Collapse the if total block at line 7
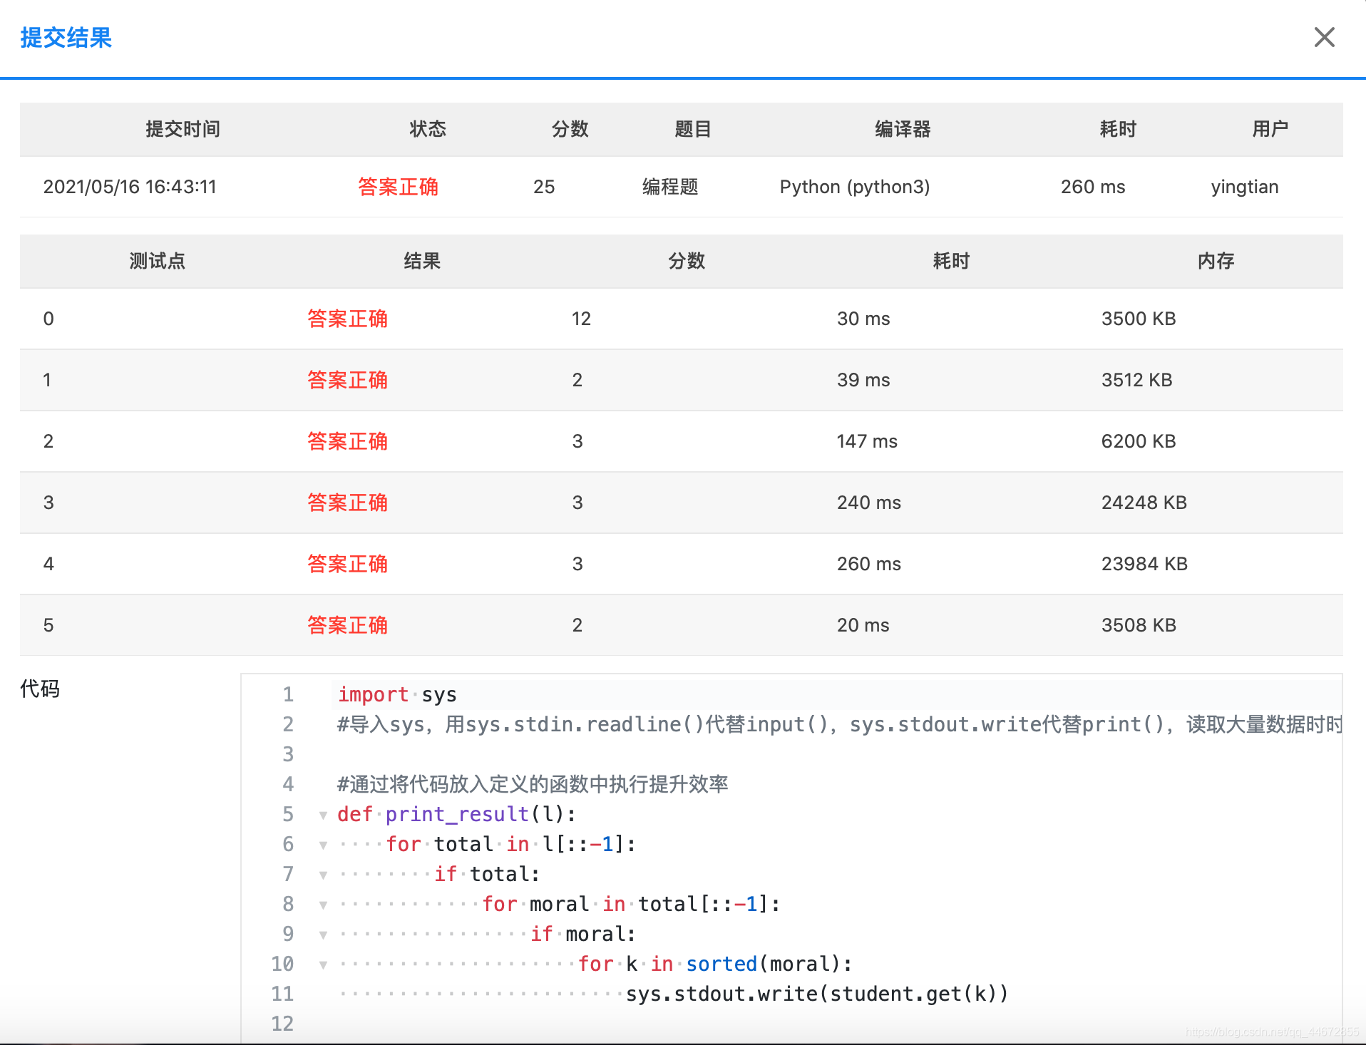The image size is (1366, 1045). coord(324,875)
